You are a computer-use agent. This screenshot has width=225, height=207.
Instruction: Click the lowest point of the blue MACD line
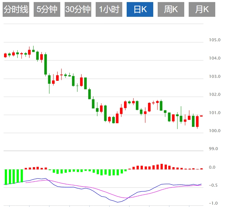pyautogui.click(x=118, y=202)
